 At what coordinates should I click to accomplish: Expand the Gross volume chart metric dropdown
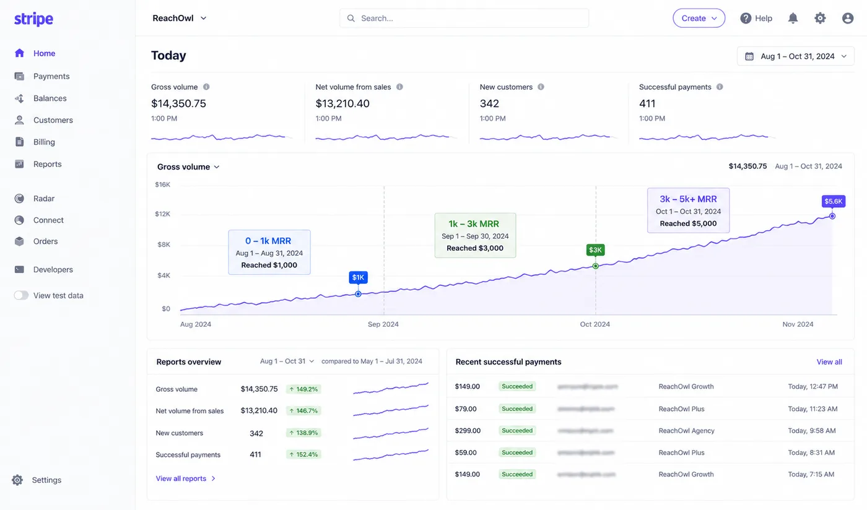[x=188, y=167]
